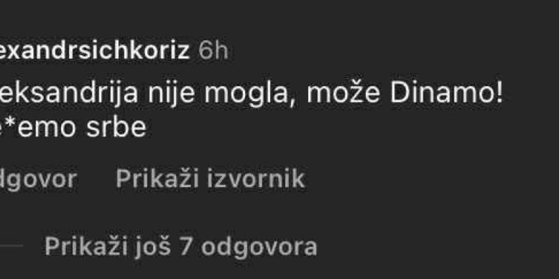
Task: Click the word Prikaži before izvornik
Action: (x=151, y=179)
